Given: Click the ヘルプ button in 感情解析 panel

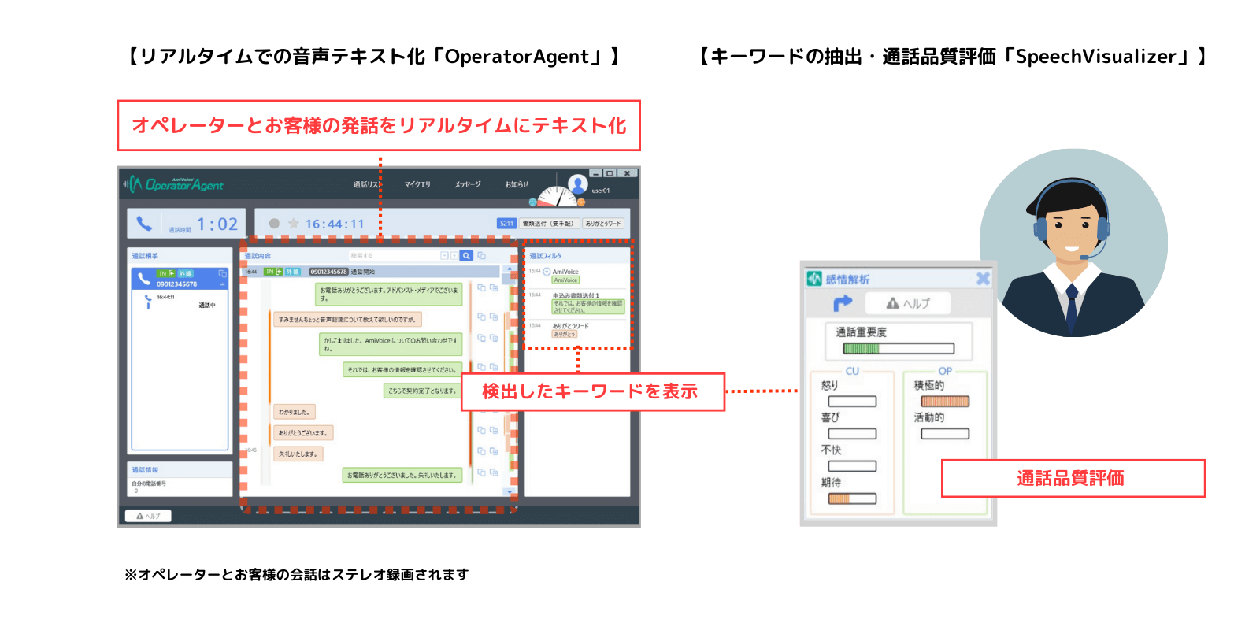Looking at the screenshot, I should (908, 303).
